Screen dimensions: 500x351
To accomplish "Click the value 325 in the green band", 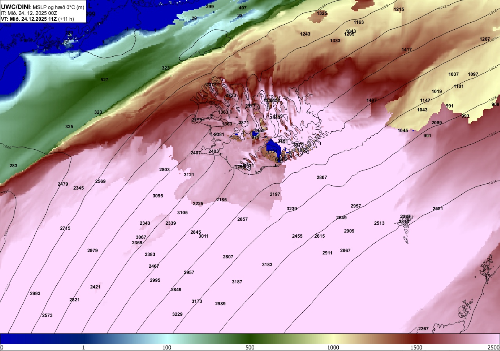I will [x=69, y=127].
